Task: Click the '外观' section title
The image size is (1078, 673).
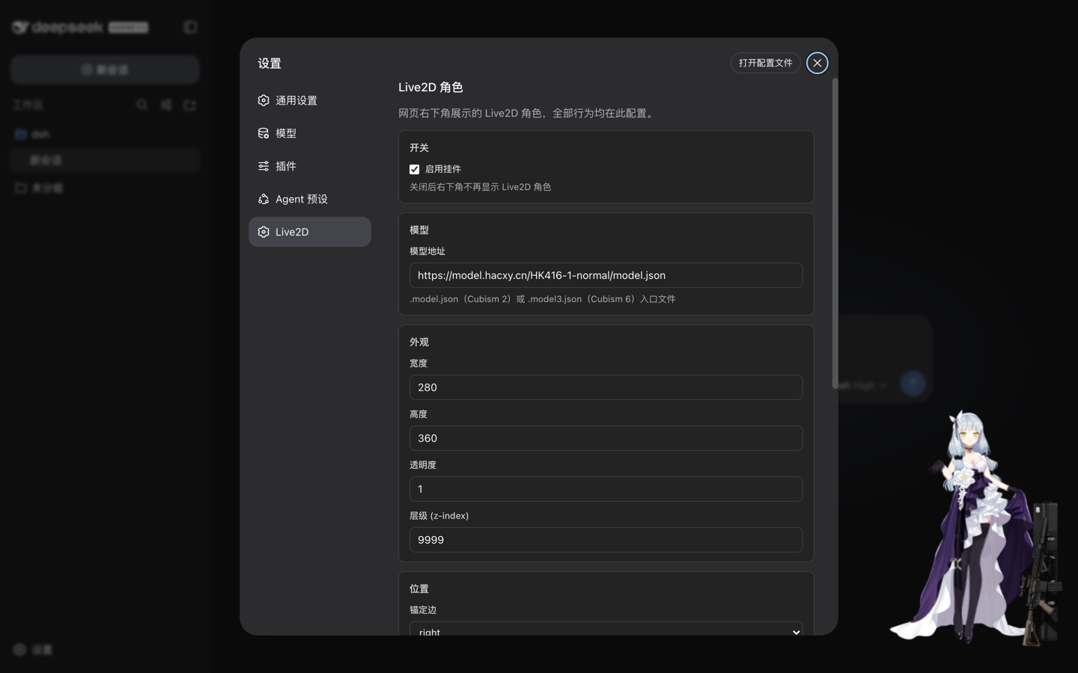Action: pyautogui.click(x=419, y=342)
